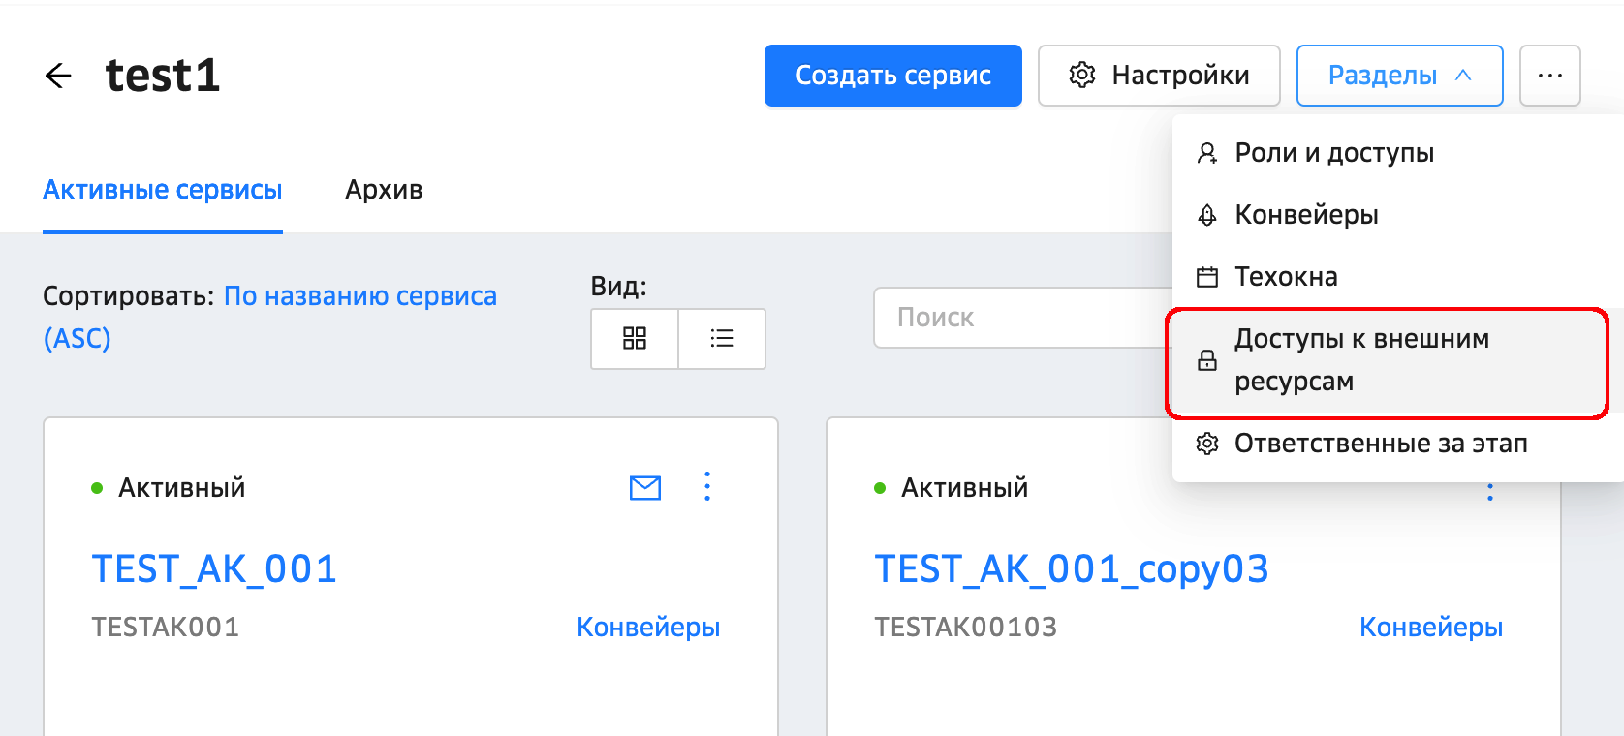Change sorting via По названию сервиса link
Image resolution: width=1624 pixels, height=736 pixels.
tap(360, 296)
